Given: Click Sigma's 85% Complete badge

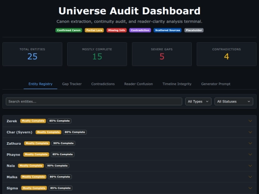Looking at the screenshot, I should point(60,188).
